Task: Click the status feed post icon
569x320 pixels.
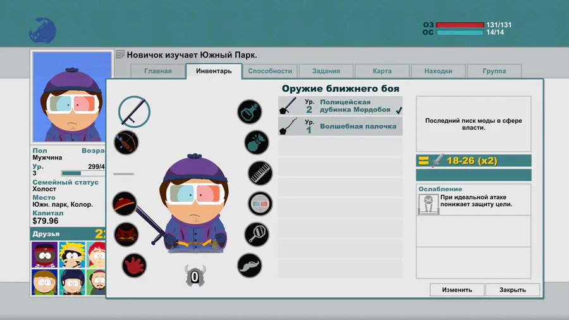Action: (x=120, y=54)
